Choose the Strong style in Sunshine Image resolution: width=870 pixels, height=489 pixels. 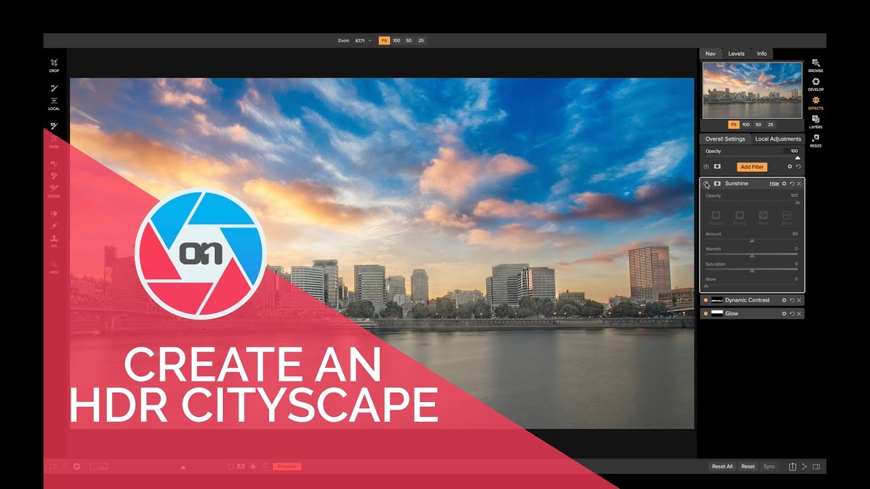pyautogui.click(x=739, y=217)
